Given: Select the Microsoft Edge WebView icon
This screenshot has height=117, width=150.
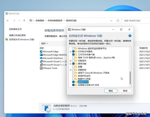Looking at the screenshot, I should 41,55.
